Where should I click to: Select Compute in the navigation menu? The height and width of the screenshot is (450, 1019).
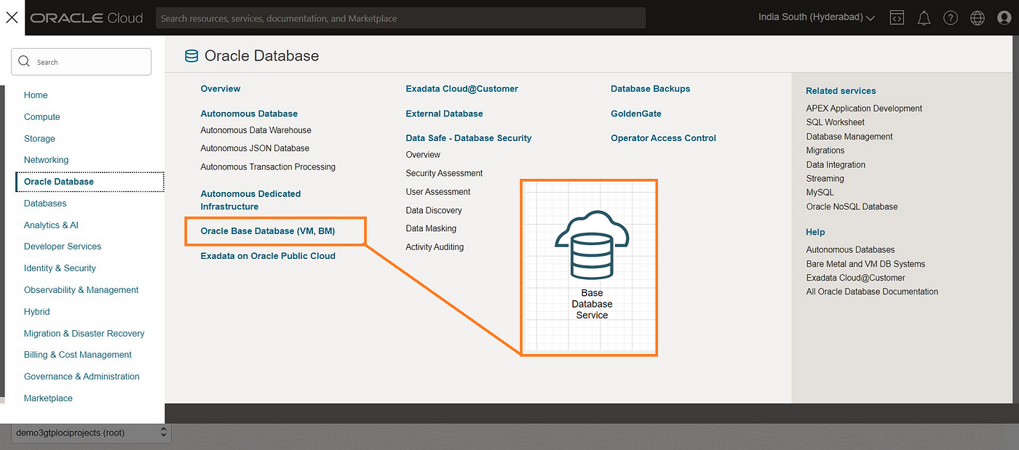(42, 116)
